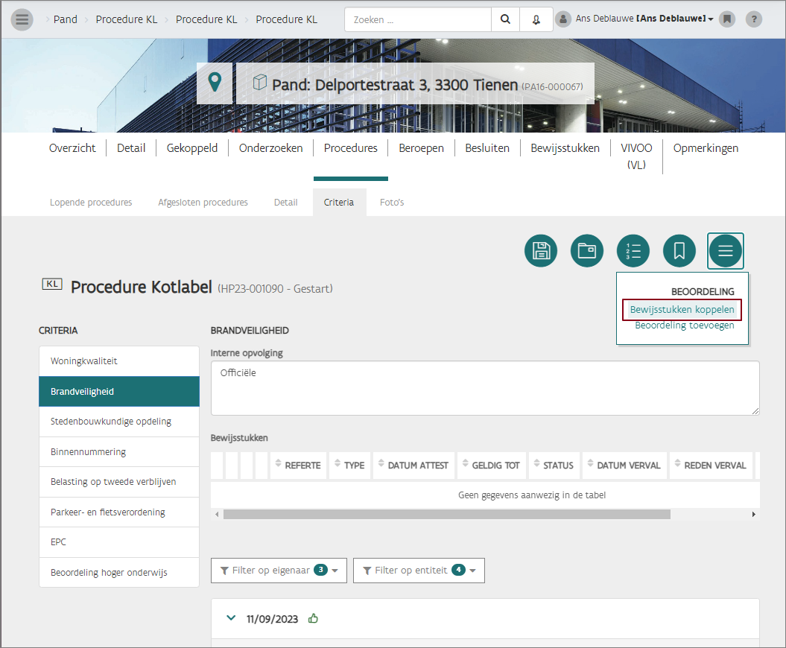Collapse the 11/09/2023 entry chevron
The image size is (786, 648).
coord(231,618)
